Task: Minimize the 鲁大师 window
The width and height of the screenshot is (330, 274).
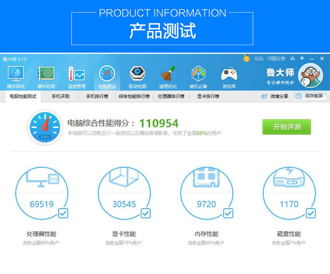Action: click(x=312, y=58)
